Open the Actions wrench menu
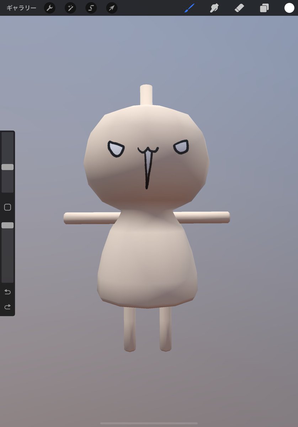The height and width of the screenshot is (427, 298). click(50, 8)
